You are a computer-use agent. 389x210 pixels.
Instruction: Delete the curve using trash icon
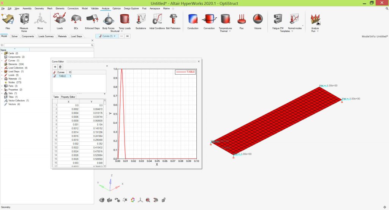pyautogui.click(x=60, y=67)
